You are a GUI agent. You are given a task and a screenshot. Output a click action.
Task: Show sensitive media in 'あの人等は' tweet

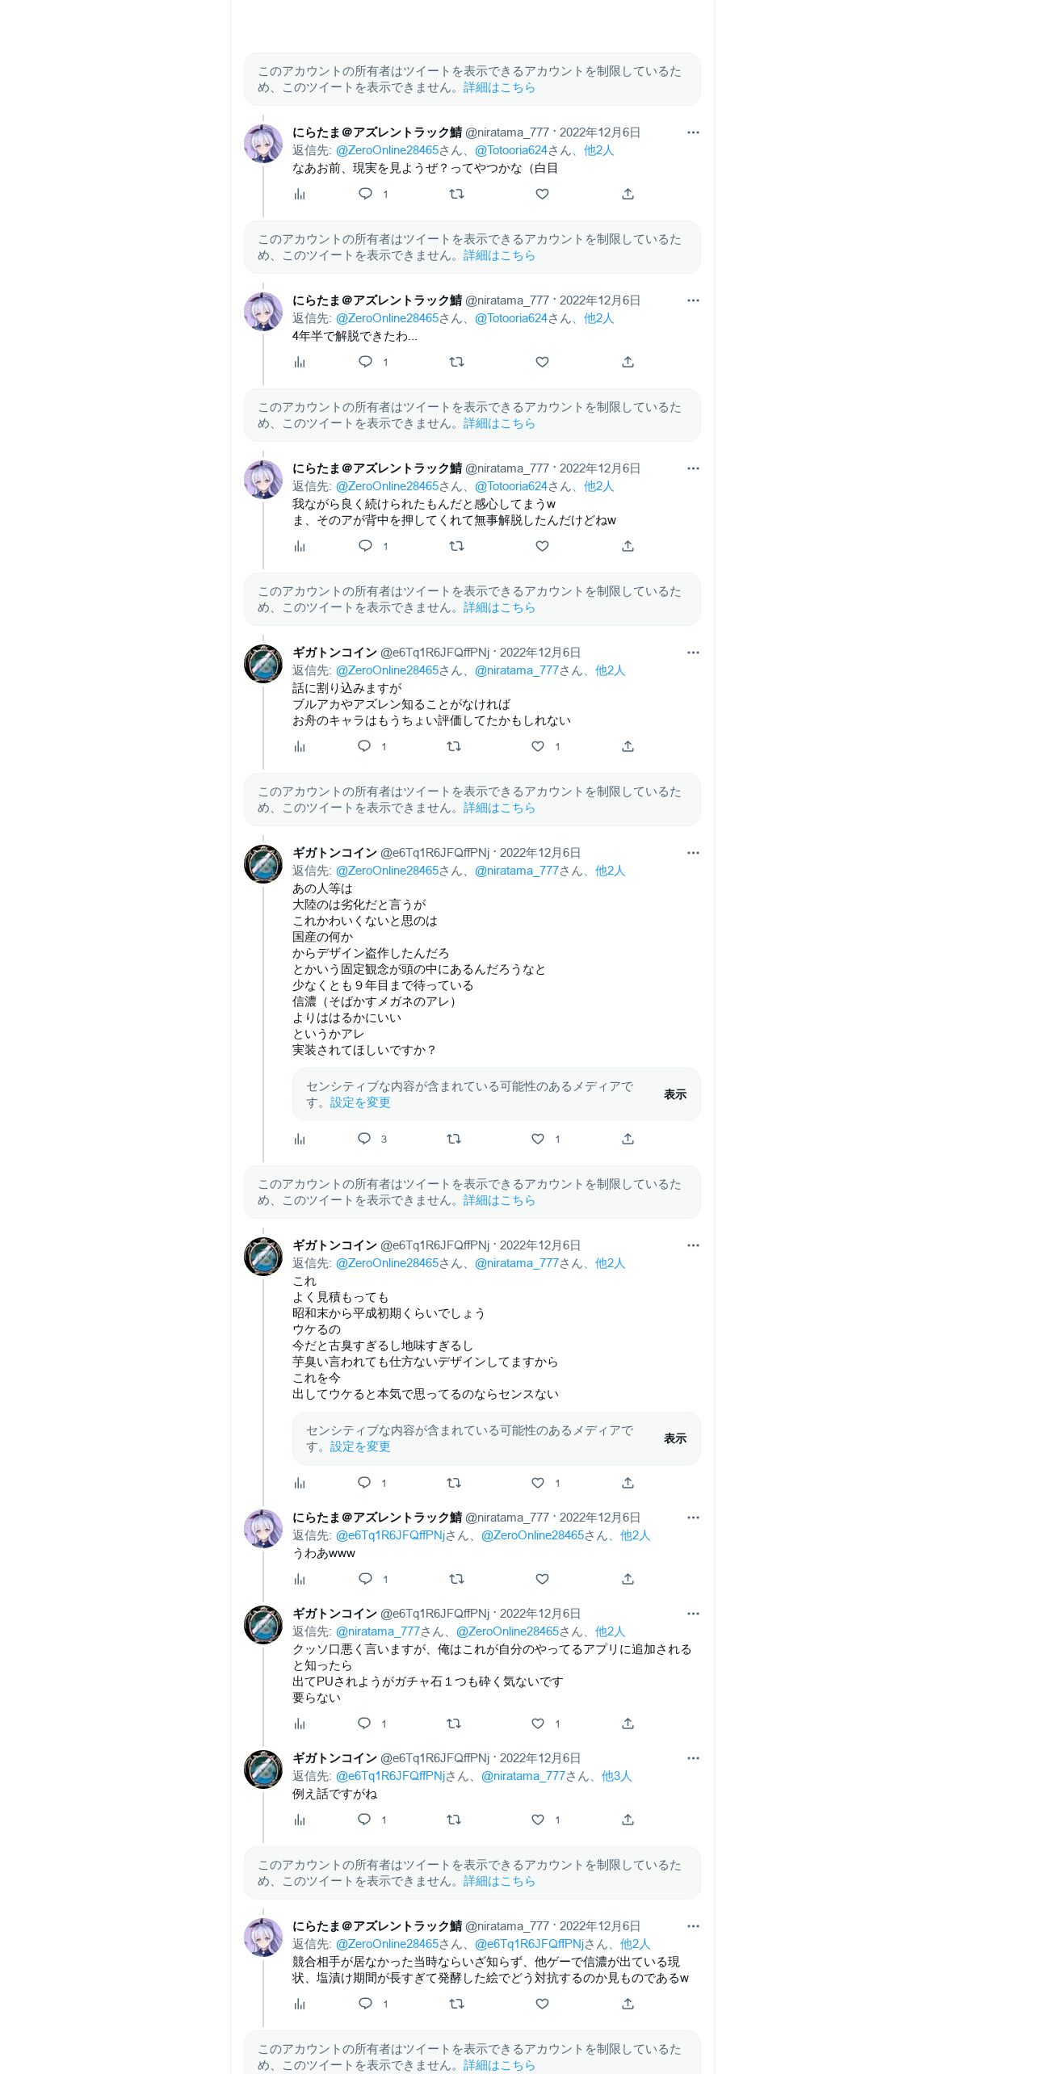(x=675, y=1094)
